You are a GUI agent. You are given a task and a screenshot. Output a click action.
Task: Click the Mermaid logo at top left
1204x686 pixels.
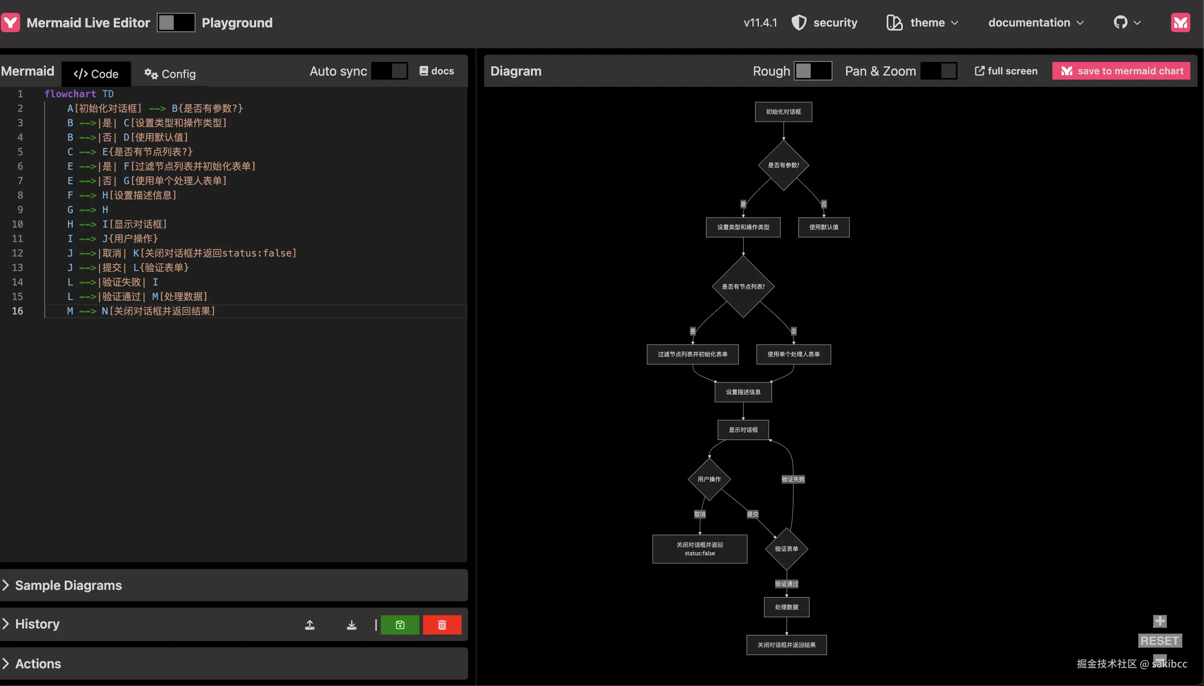pos(10,23)
